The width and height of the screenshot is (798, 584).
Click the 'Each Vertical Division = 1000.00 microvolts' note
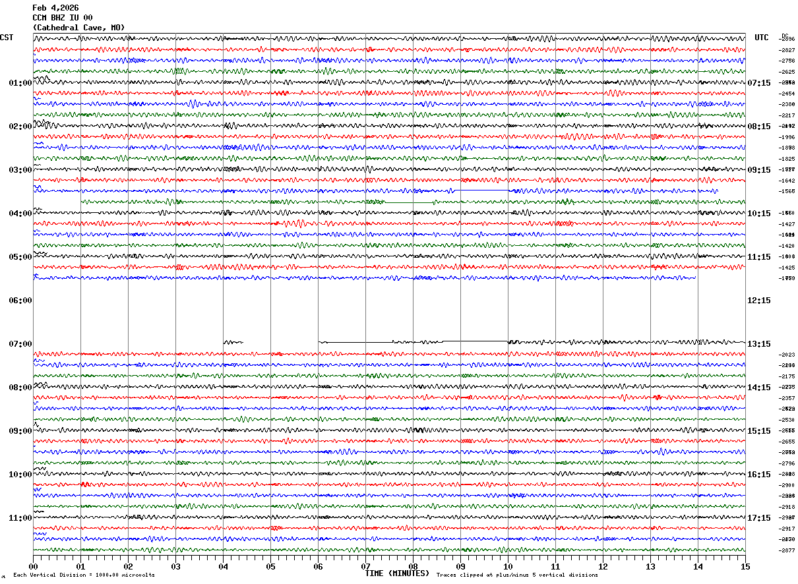pyautogui.click(x=84, y=575)
